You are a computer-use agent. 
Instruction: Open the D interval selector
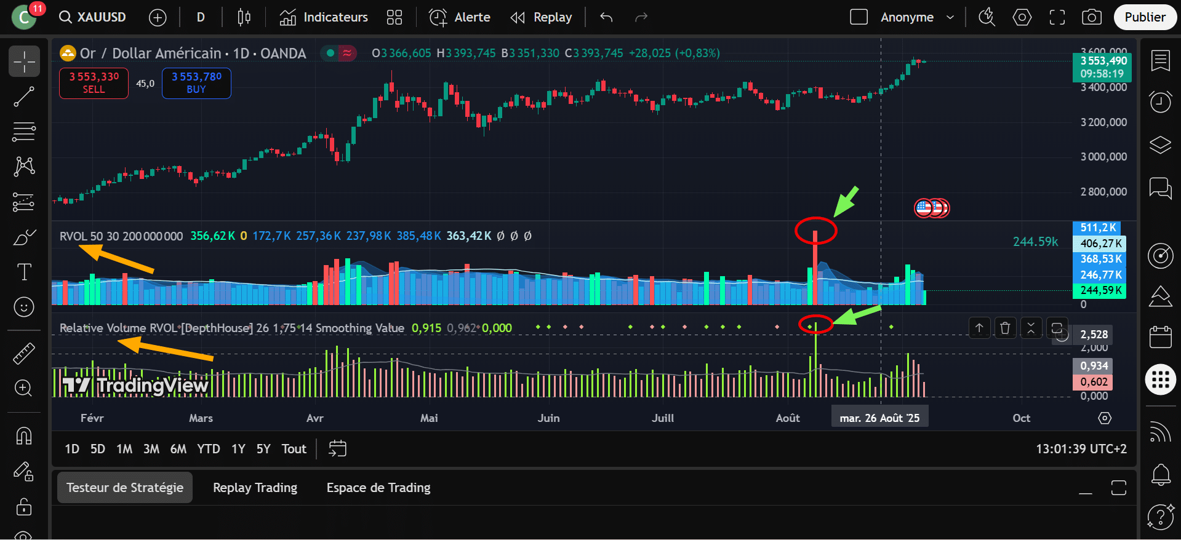[x=201, y=17]
